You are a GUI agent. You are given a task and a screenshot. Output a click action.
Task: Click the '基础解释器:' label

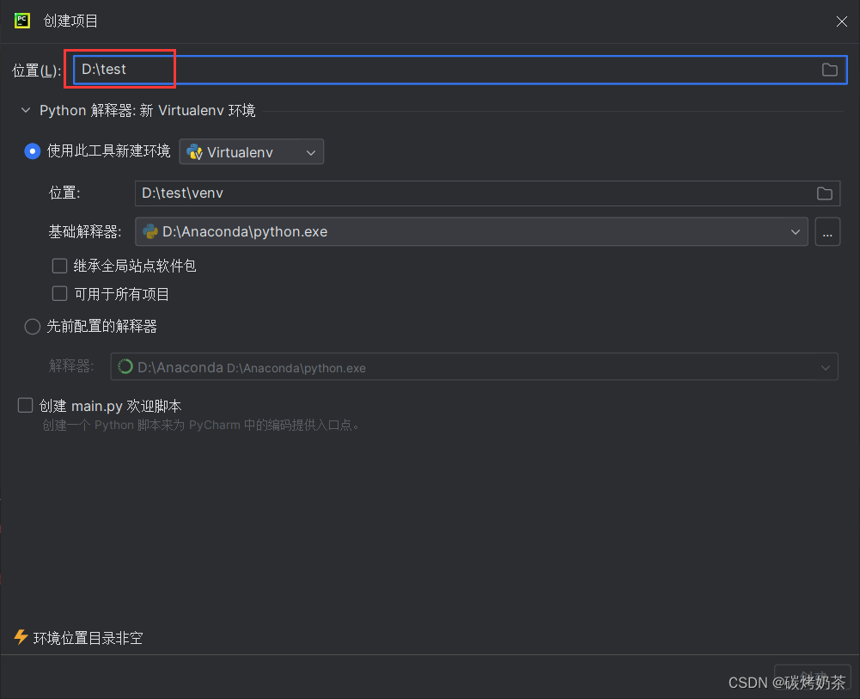[85, 232]
